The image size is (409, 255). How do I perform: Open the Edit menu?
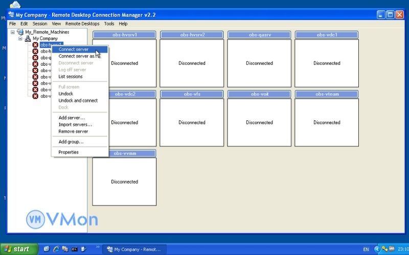pos(24,23)
